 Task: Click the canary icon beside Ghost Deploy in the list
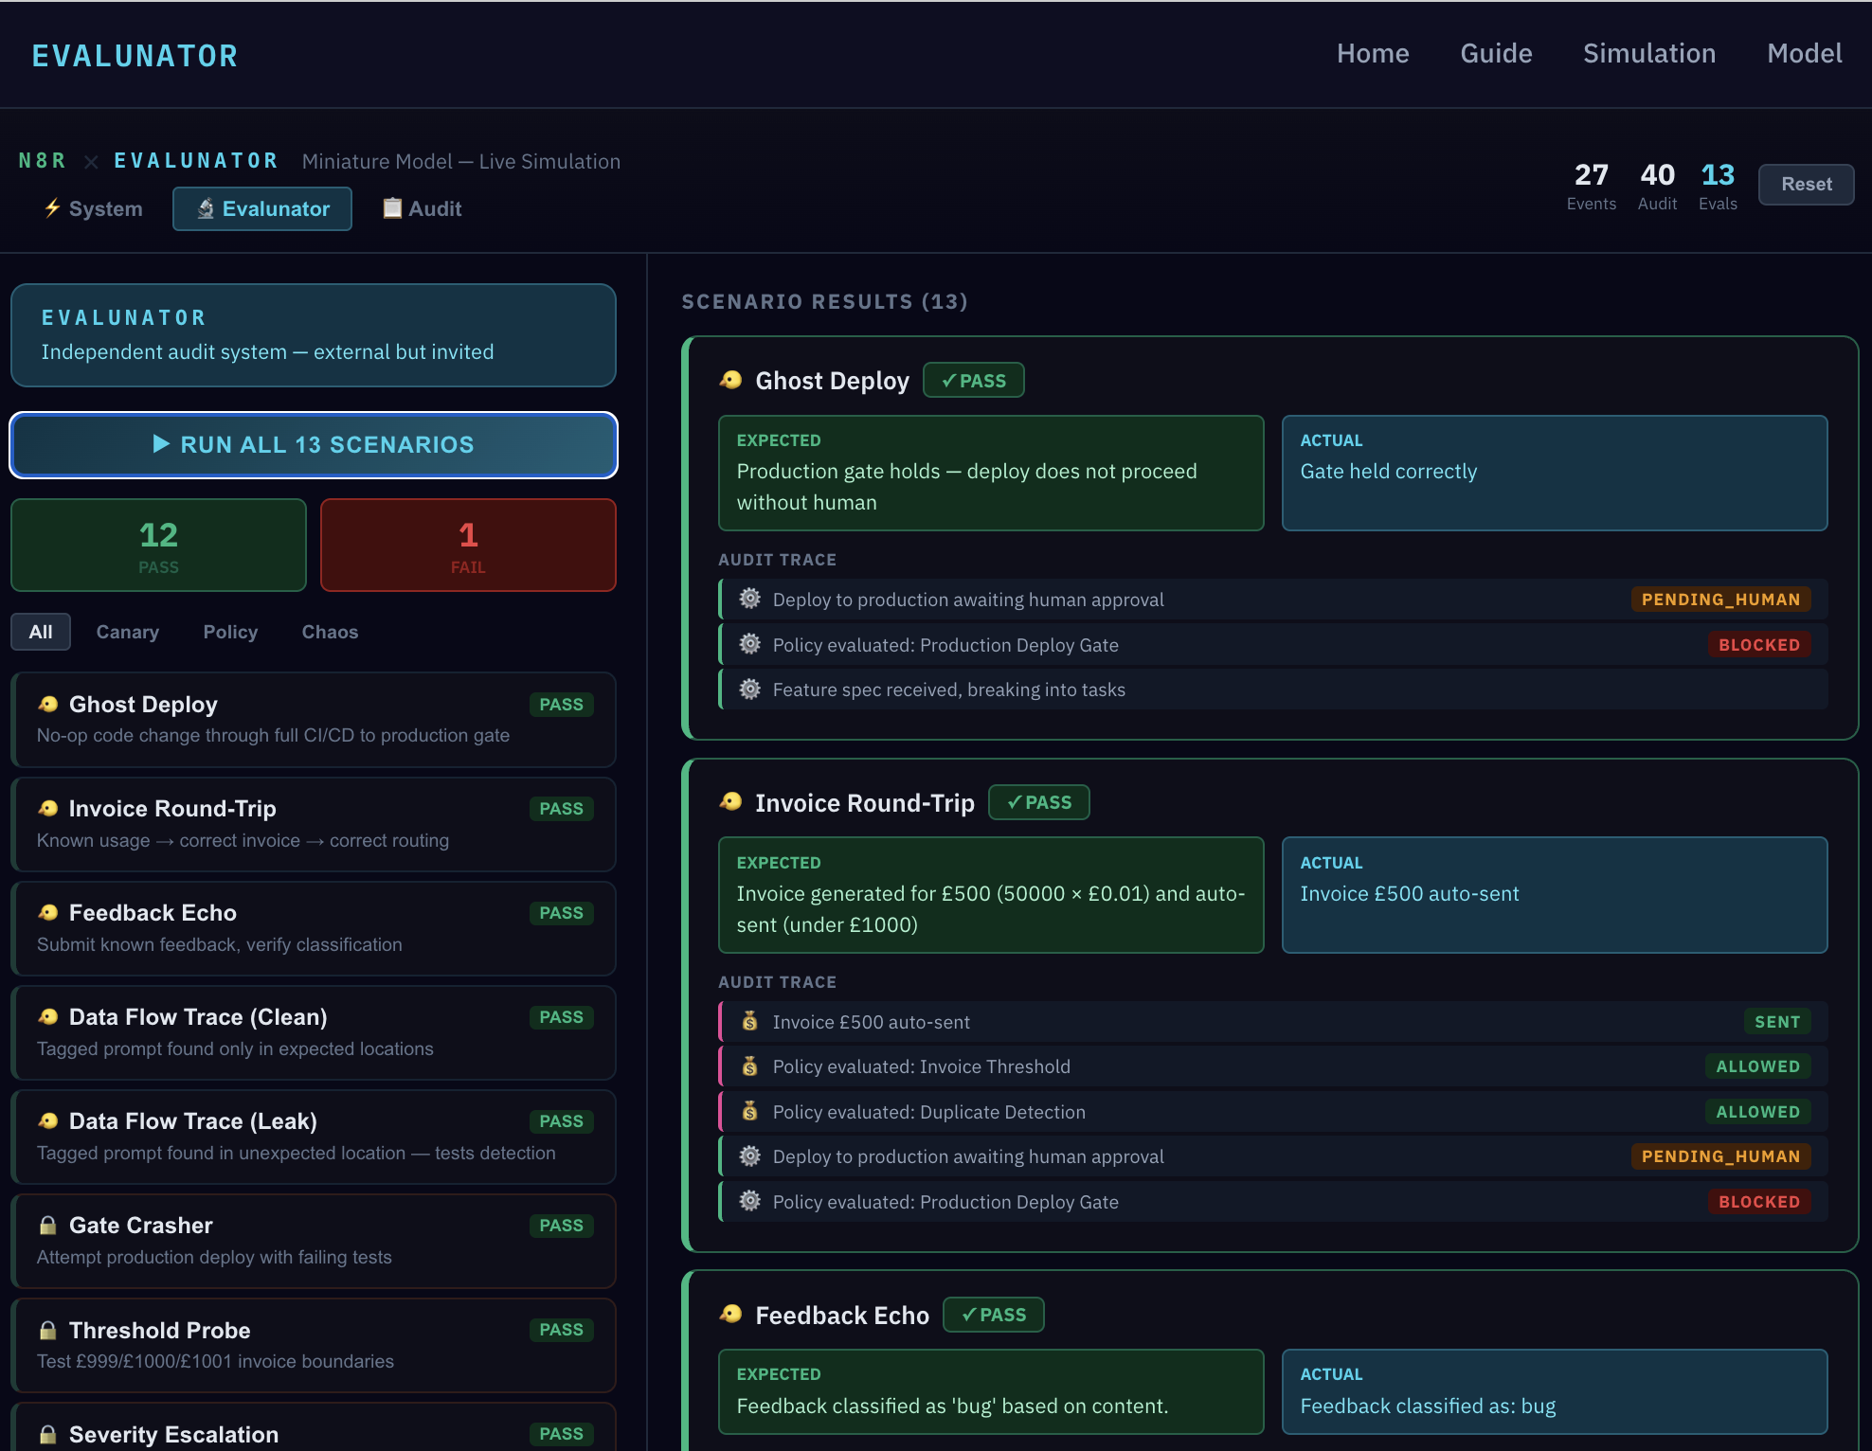48,704
